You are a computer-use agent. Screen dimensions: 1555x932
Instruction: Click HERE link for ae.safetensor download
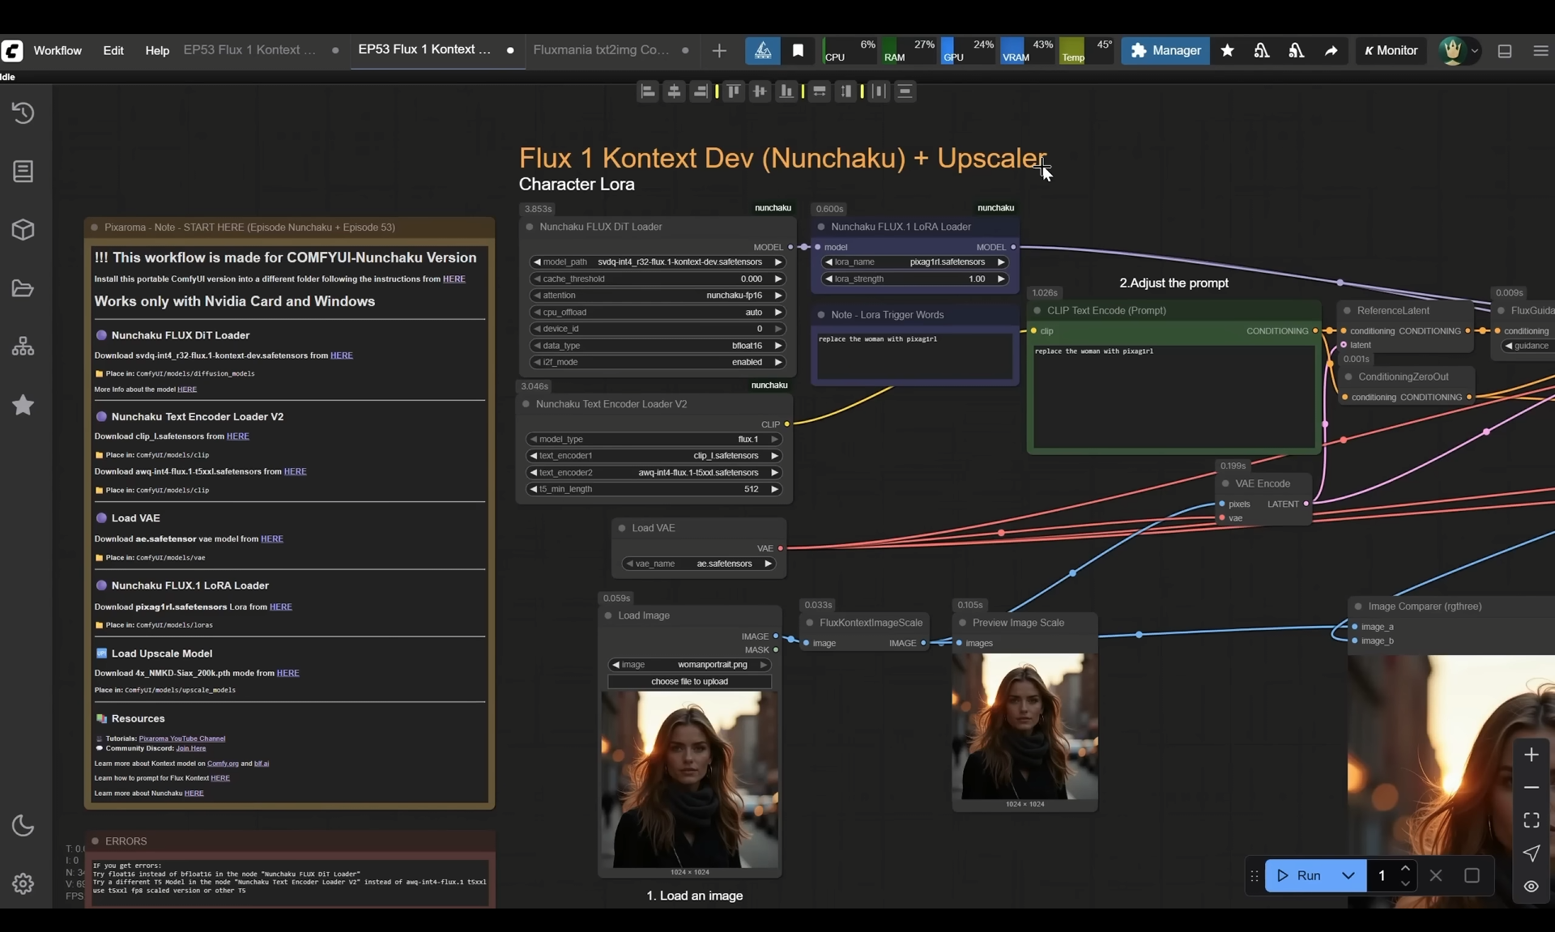[272, 539]
